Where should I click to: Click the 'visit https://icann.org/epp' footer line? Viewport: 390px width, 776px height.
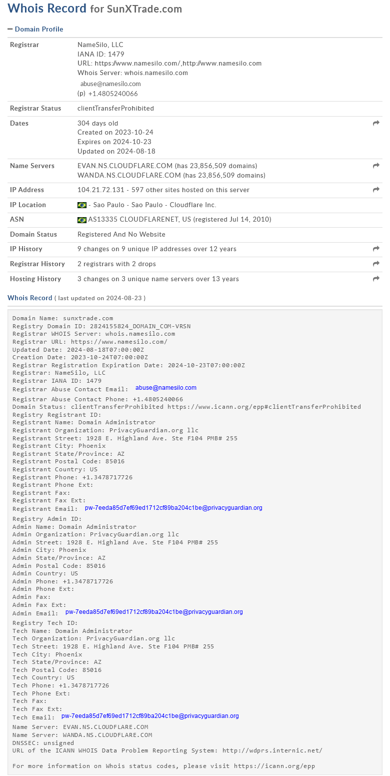(x=163, y=766)
